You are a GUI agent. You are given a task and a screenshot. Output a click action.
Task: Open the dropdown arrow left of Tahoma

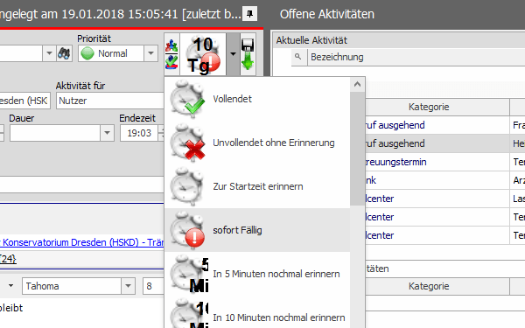(x=11, y=286)
